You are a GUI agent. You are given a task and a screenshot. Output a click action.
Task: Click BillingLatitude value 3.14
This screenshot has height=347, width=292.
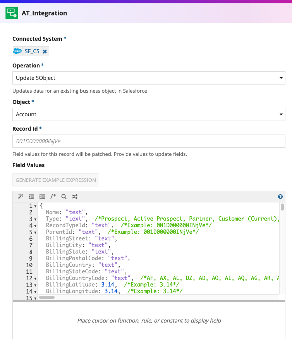click(108, 284)
